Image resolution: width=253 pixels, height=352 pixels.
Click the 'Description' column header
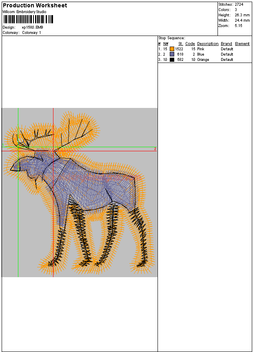pos(208,44)
